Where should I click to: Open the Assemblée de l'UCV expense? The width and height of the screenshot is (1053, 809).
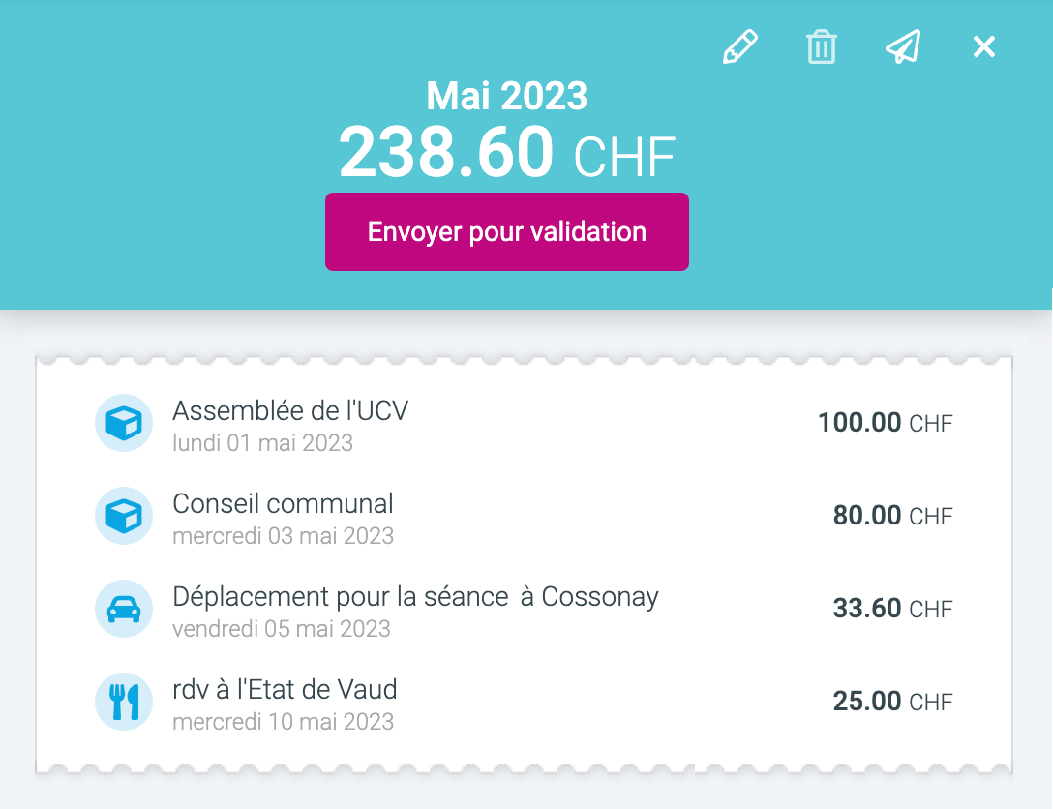coord(290,410)
